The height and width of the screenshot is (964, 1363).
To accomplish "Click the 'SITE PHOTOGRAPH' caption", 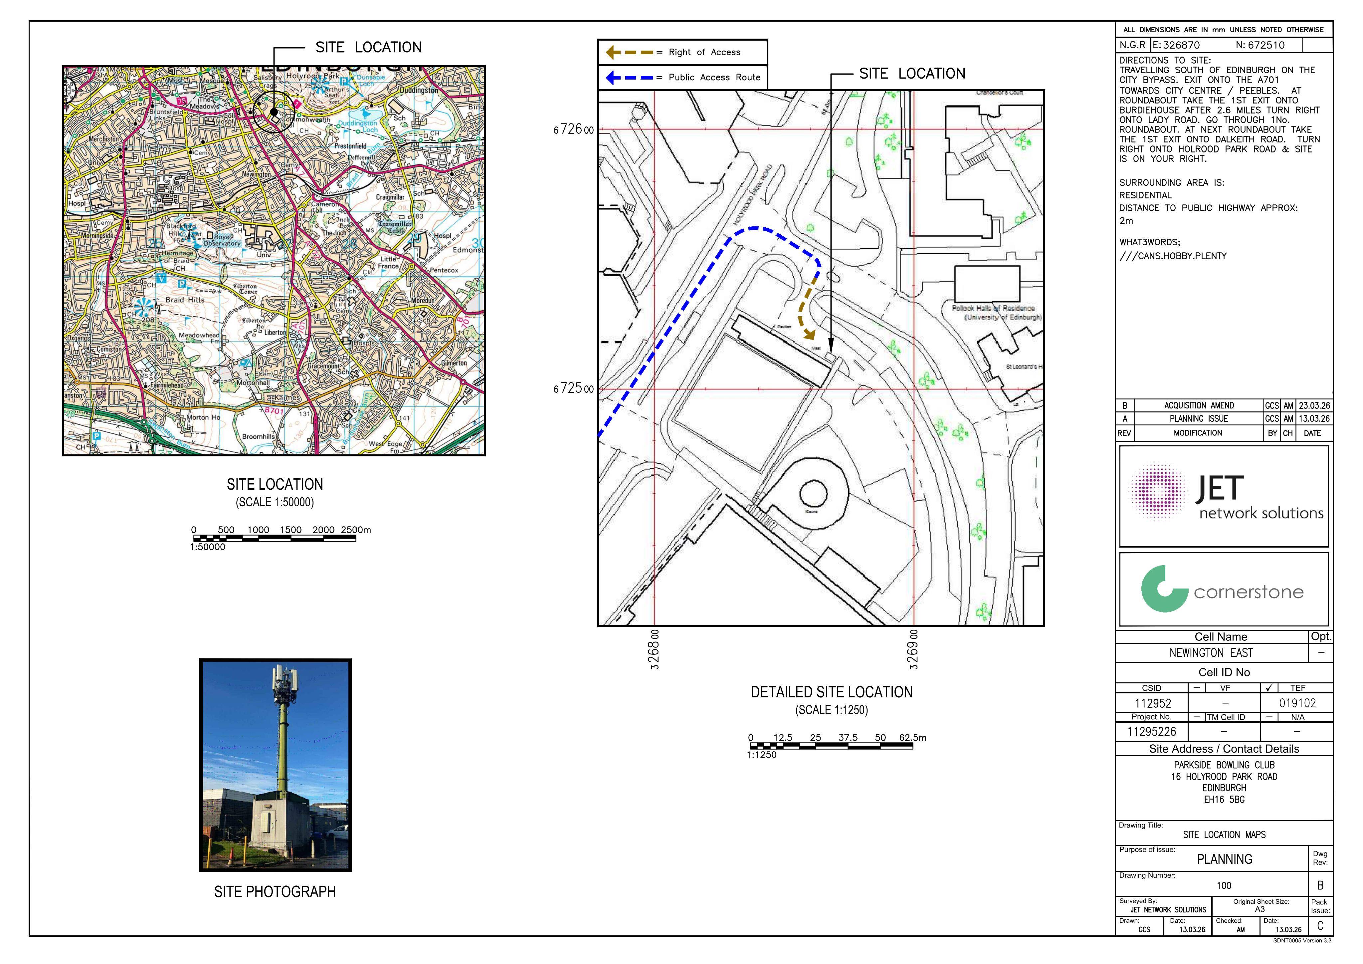I will [275, 891].
